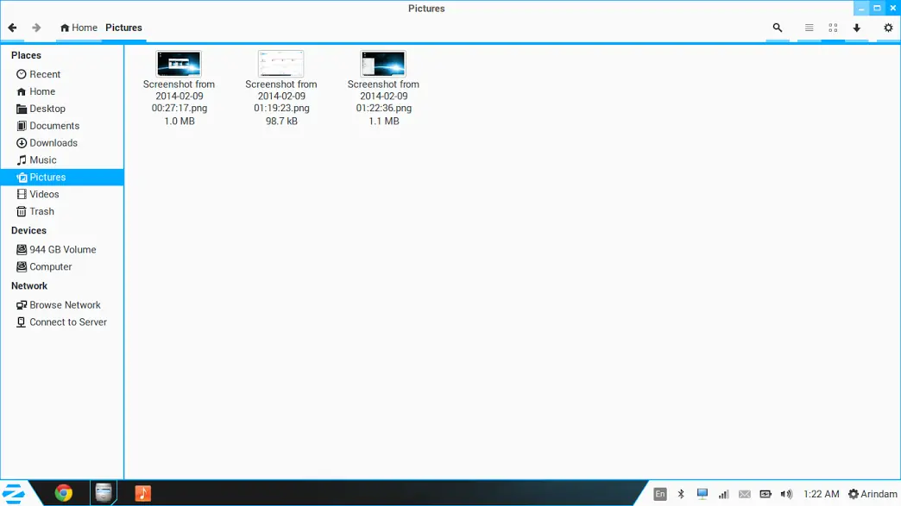Open the volume control in the system tray

click(x=786, y=493)
